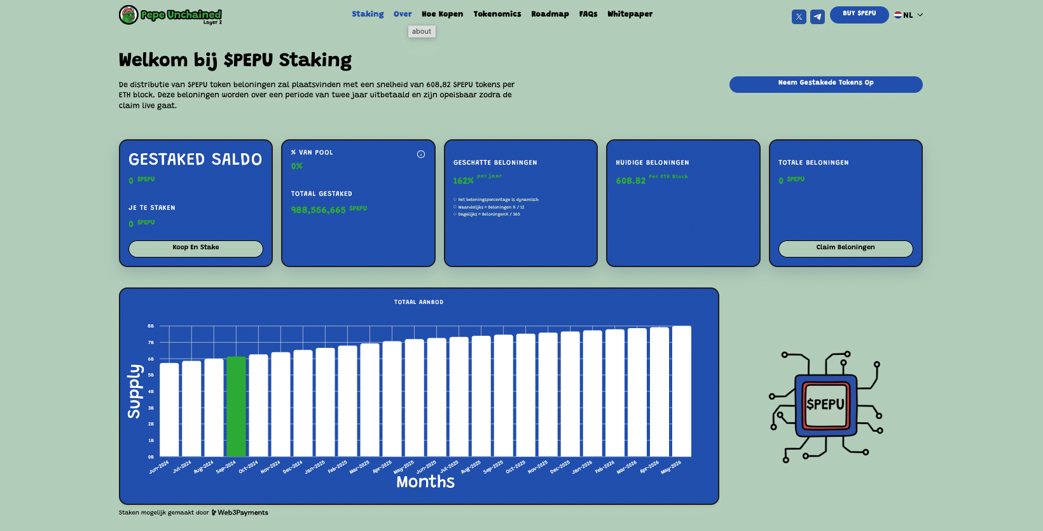Click the Koop En Stake button
Viewport: 1043px width, 531px height.
pyautogui.click(x=196, y=249)
